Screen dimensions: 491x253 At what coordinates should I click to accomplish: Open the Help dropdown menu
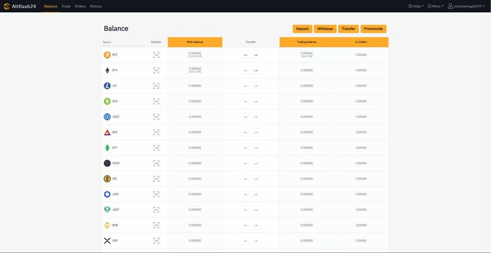416,6
